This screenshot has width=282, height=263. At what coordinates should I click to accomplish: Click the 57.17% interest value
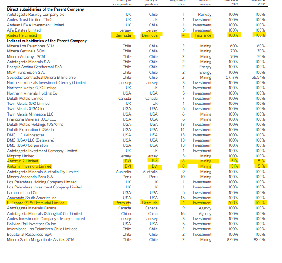click(x=233, y=78)
